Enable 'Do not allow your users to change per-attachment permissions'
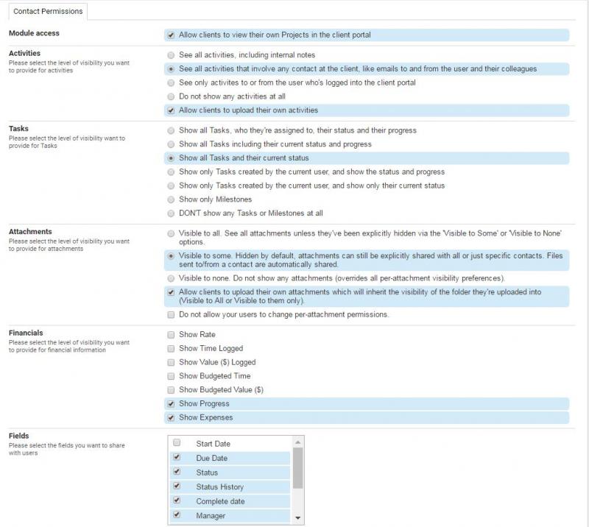Screen dimensions: 589x527 [x=172, y=315]
